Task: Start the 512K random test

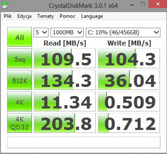Action: 19,80
